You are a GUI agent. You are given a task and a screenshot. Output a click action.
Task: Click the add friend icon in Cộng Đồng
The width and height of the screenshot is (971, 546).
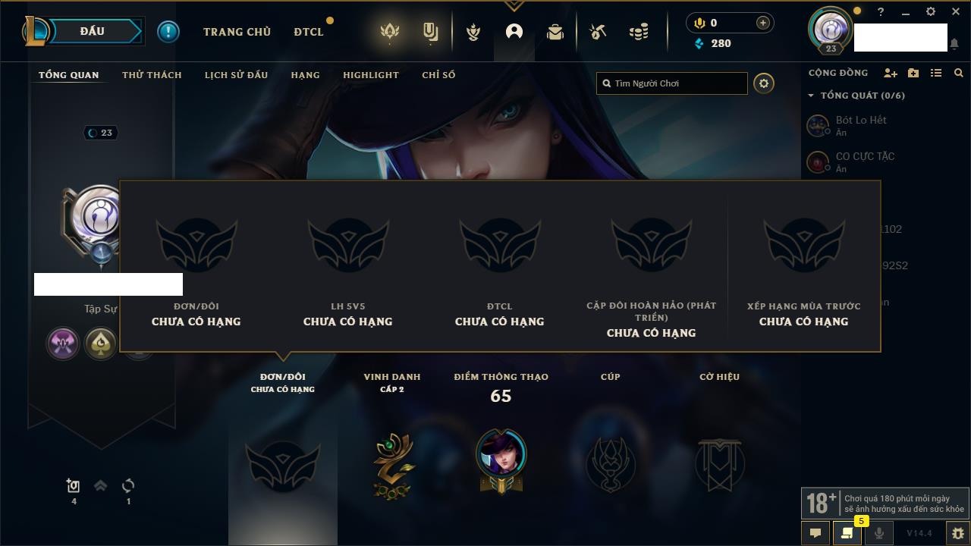pyautogui.click(x=891, y=73)
